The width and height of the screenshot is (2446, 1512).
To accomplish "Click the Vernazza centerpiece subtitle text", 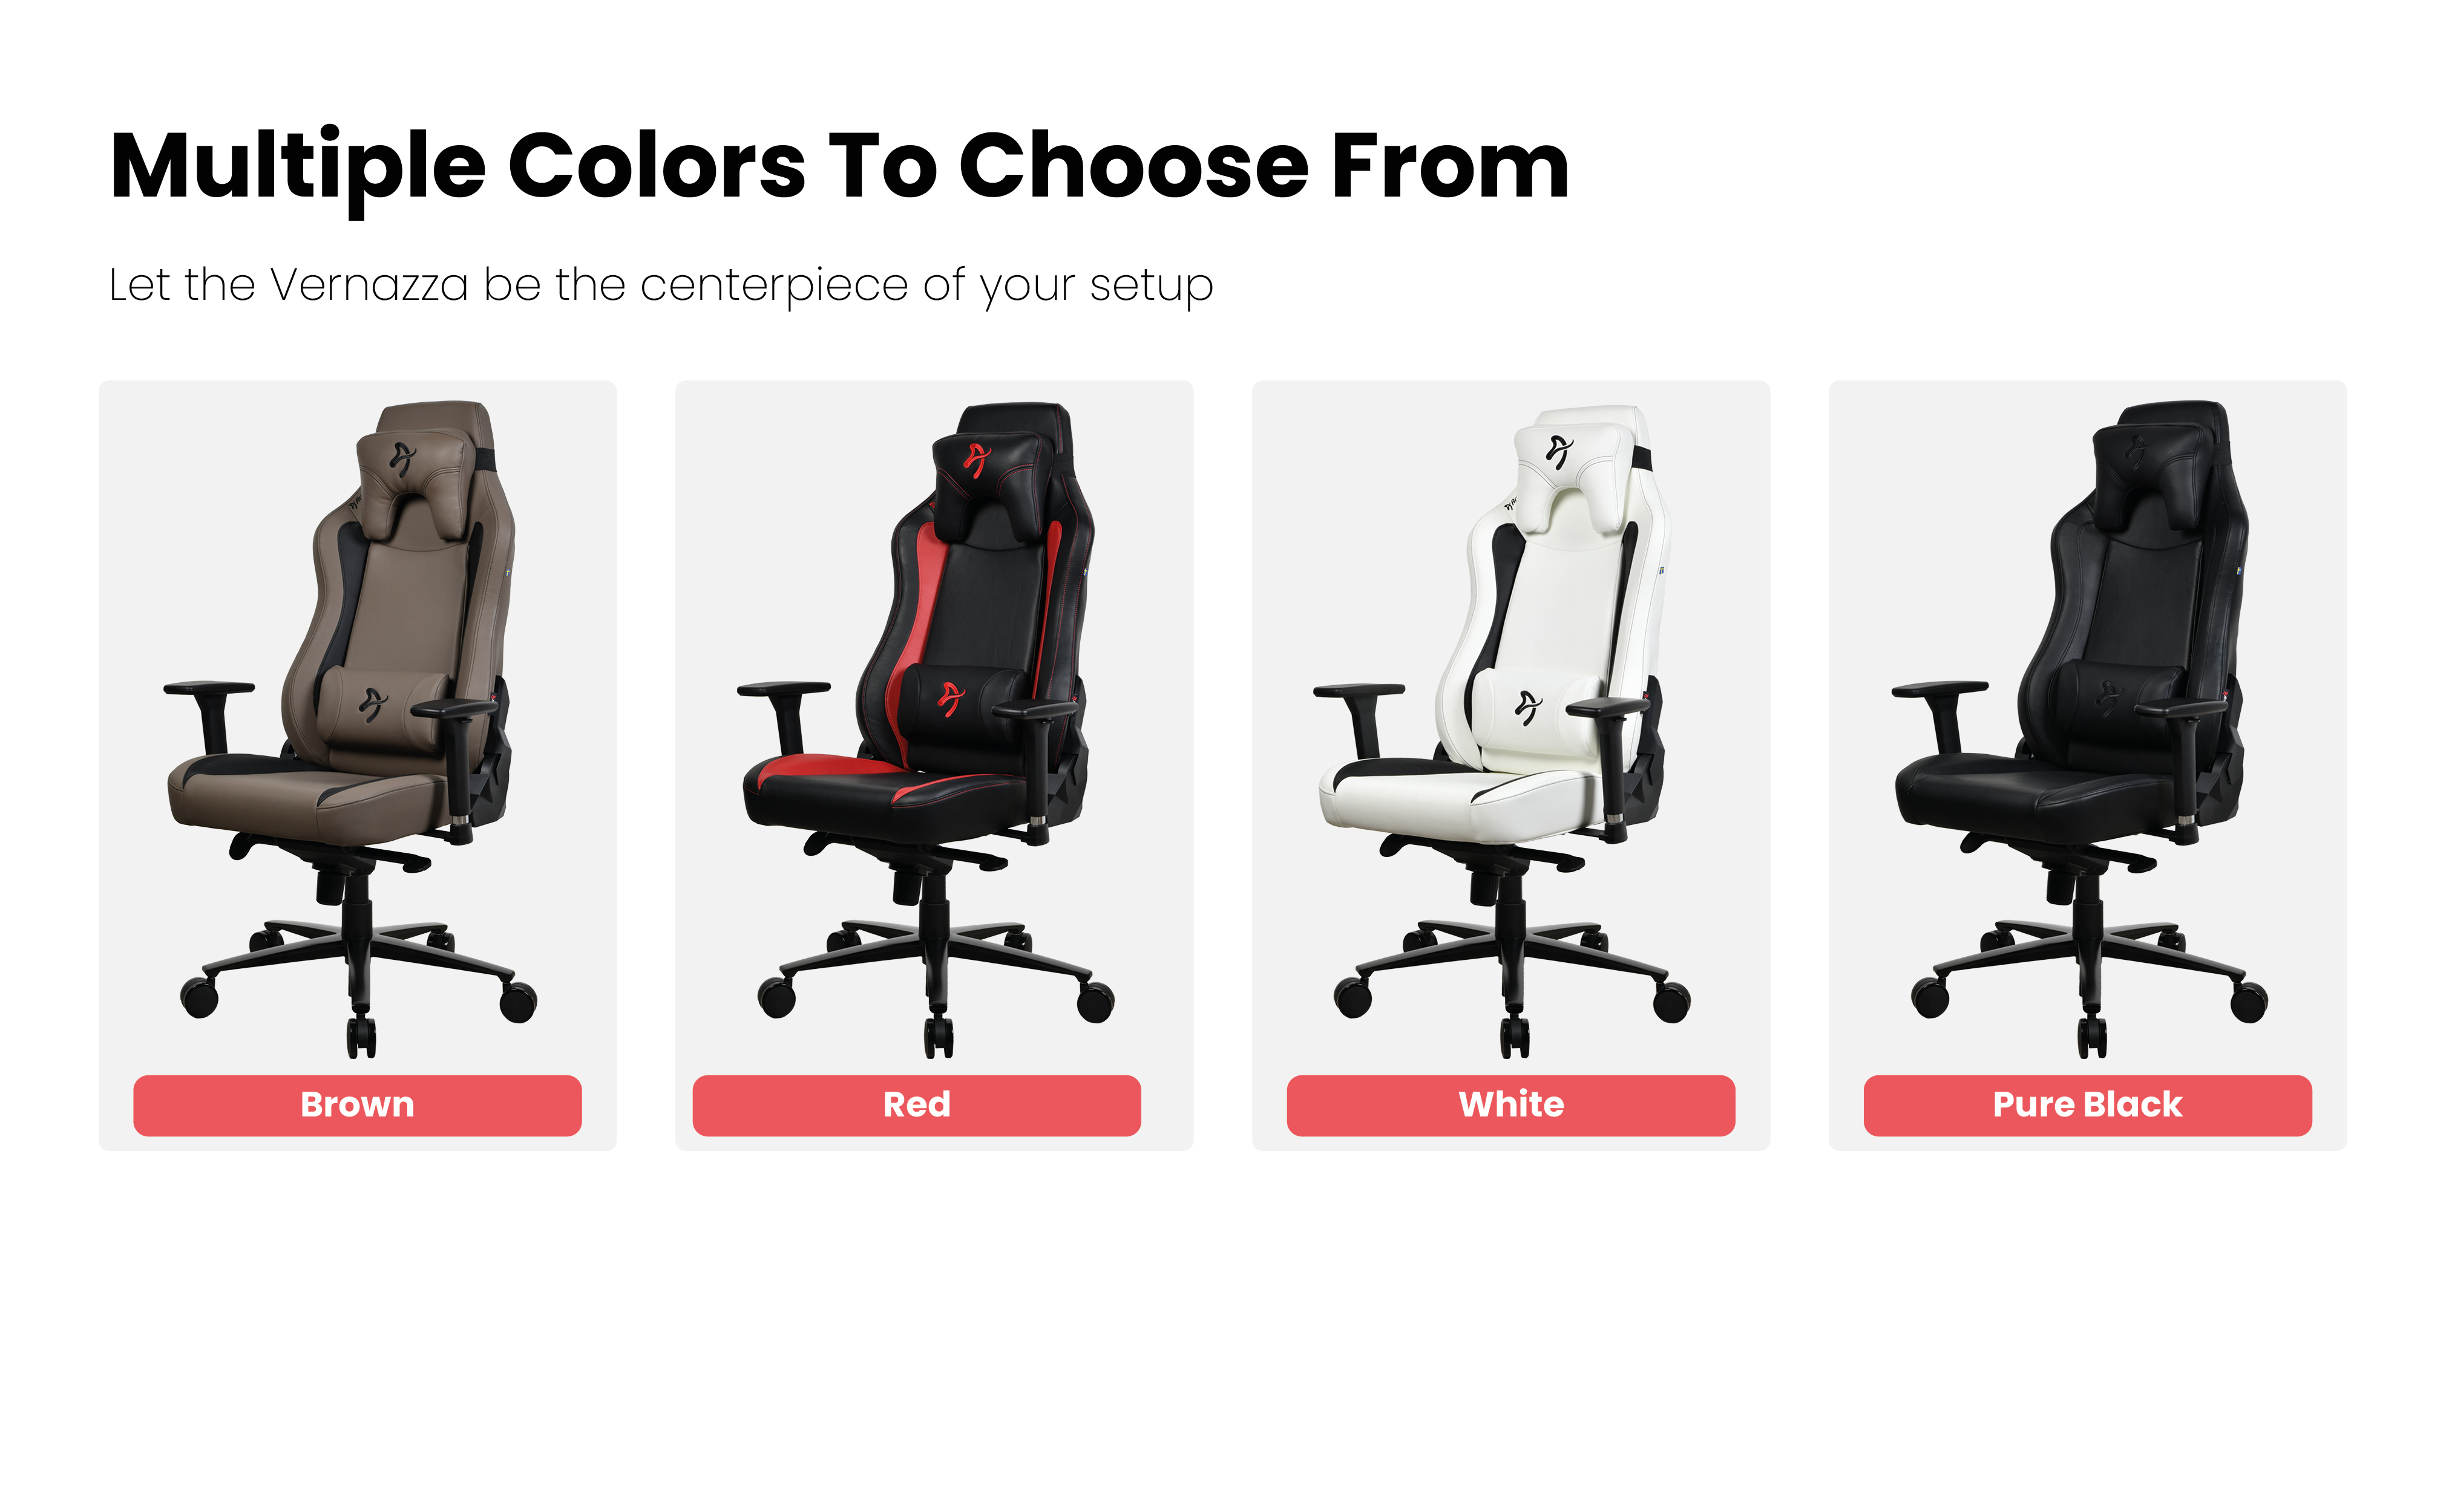I will pyautogui.click(x=660, y=286).
